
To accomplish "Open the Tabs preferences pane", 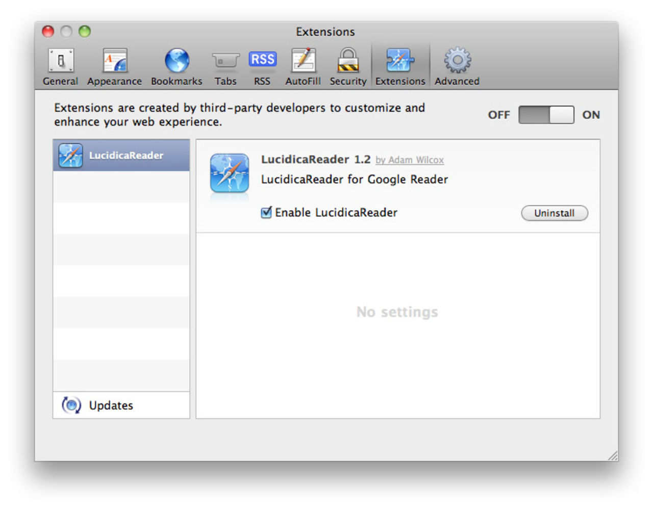I will pos(225,67).
